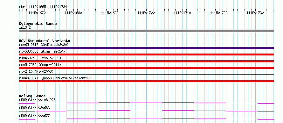Open gene ADORA3|NM_020683 label

[34, 108]
